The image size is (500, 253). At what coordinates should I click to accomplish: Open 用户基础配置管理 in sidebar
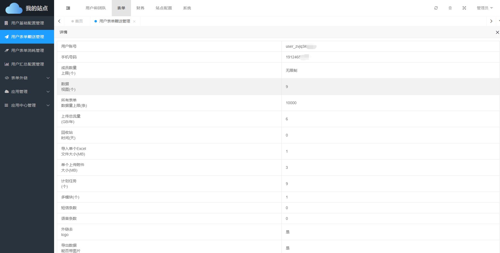[x=27, y=23]
